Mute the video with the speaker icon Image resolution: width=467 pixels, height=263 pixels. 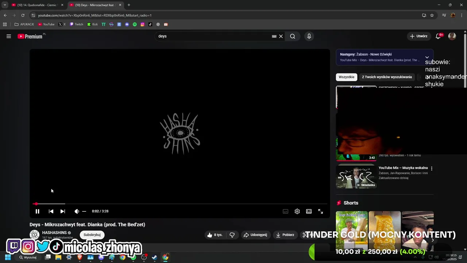[77, 211]
